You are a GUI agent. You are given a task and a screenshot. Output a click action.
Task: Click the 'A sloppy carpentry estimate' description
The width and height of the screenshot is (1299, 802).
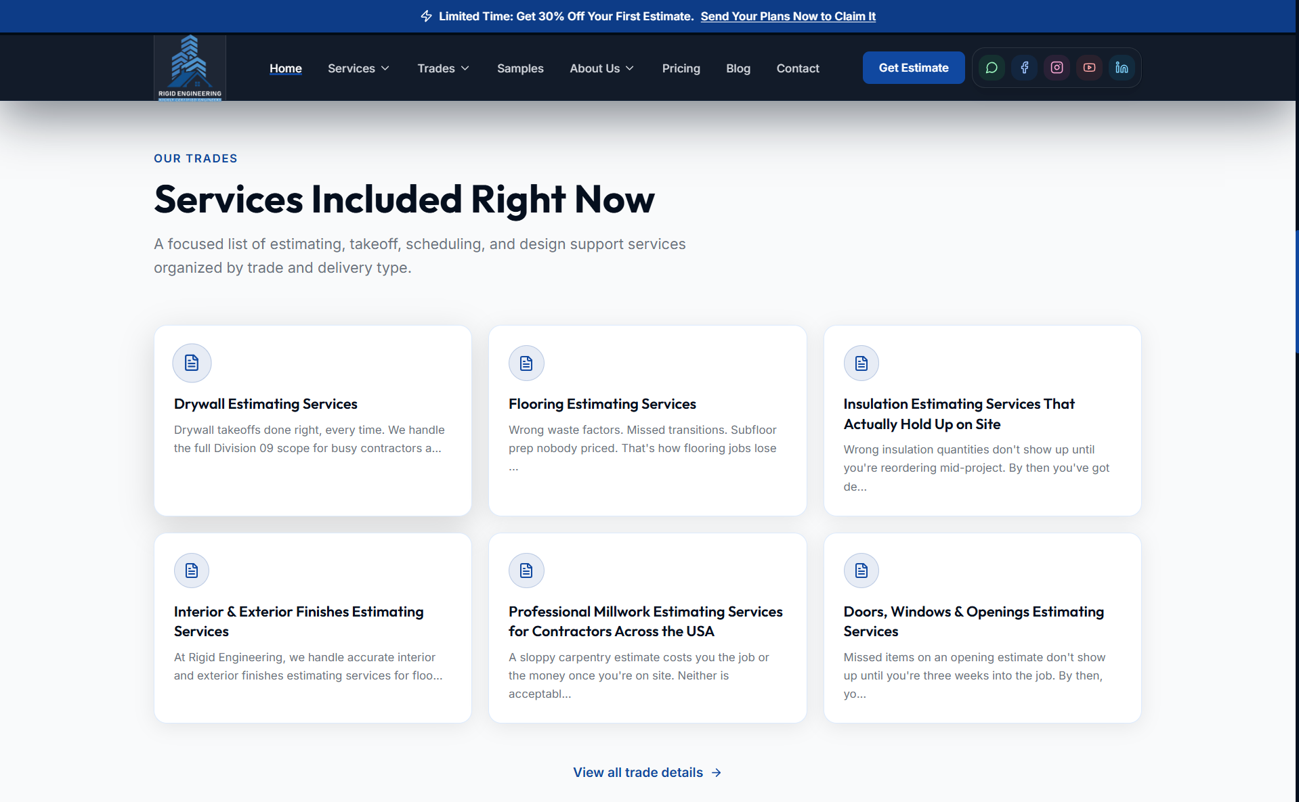pyautogui.click(x=639, y=675)
